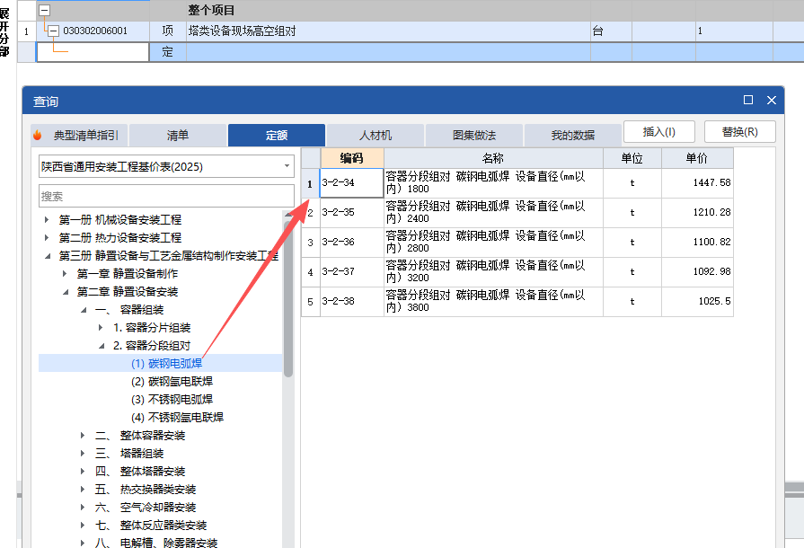
Task: Switch to the 典型清单指引 tab
Action: 79,136
